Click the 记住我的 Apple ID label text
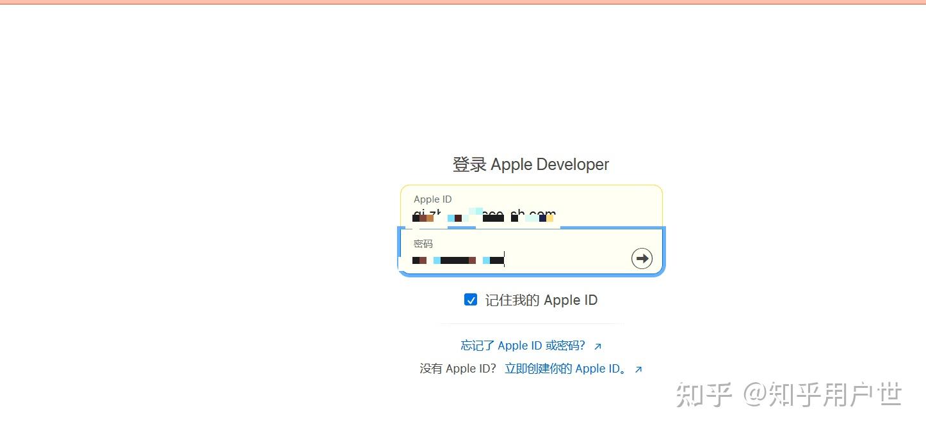This screenshot has width=926, height=432. [x=541, y=300]
